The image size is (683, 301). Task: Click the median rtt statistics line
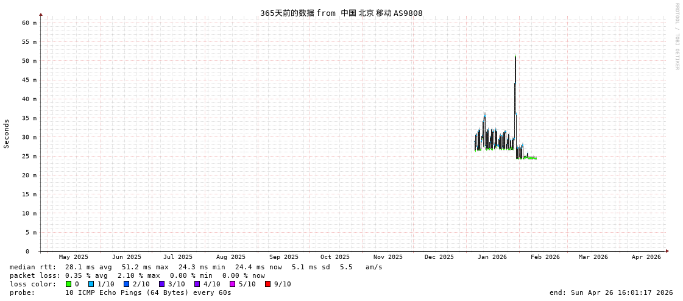[x=196, y=267]
